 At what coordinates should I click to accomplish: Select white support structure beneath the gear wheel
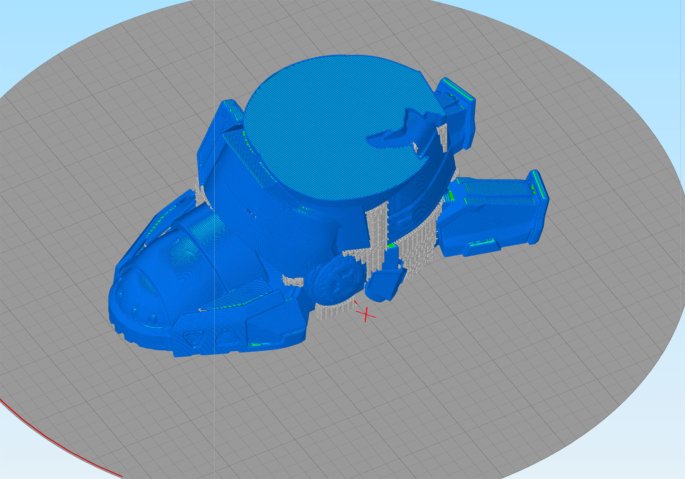tap(333, 309)
